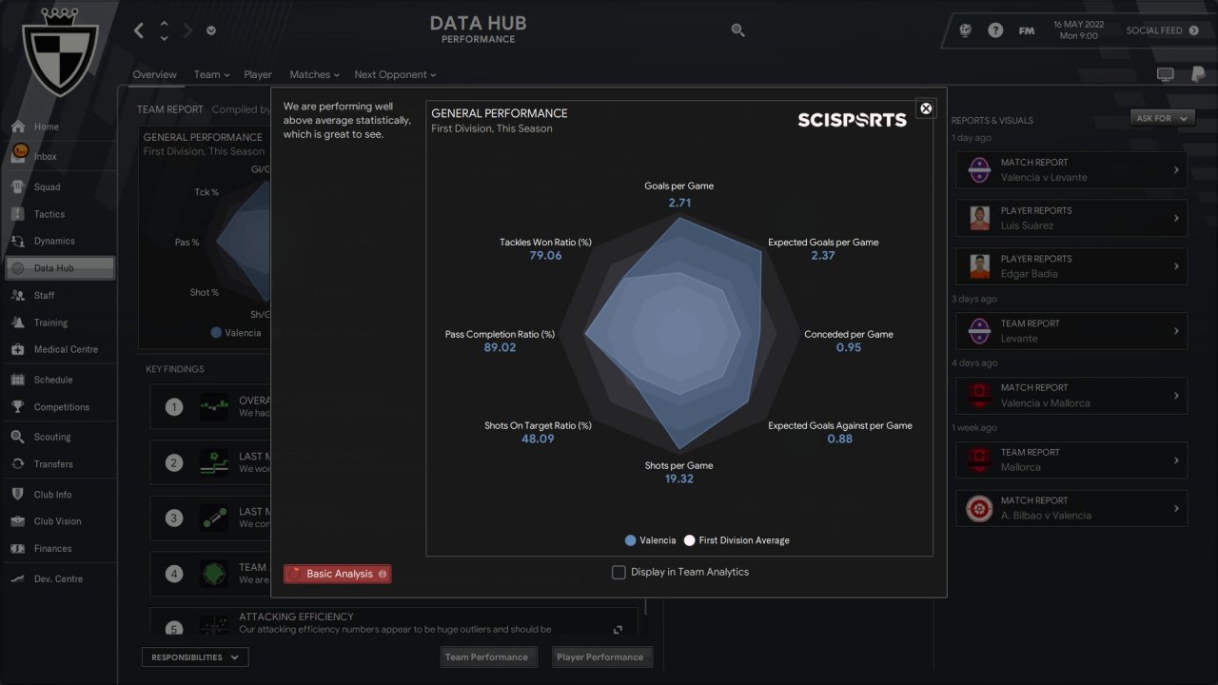Open the Team tab dropdown

pyautogui.click(x=212, y=74)
